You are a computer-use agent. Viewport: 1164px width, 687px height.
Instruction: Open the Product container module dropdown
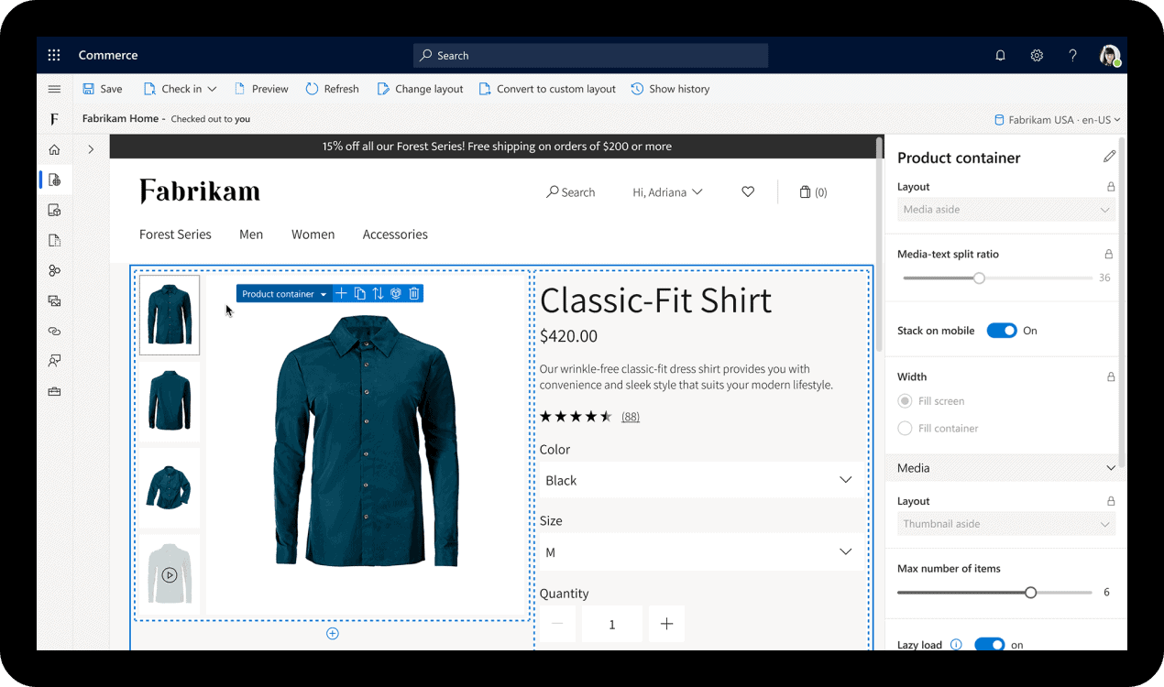click(x=284, y=294)
